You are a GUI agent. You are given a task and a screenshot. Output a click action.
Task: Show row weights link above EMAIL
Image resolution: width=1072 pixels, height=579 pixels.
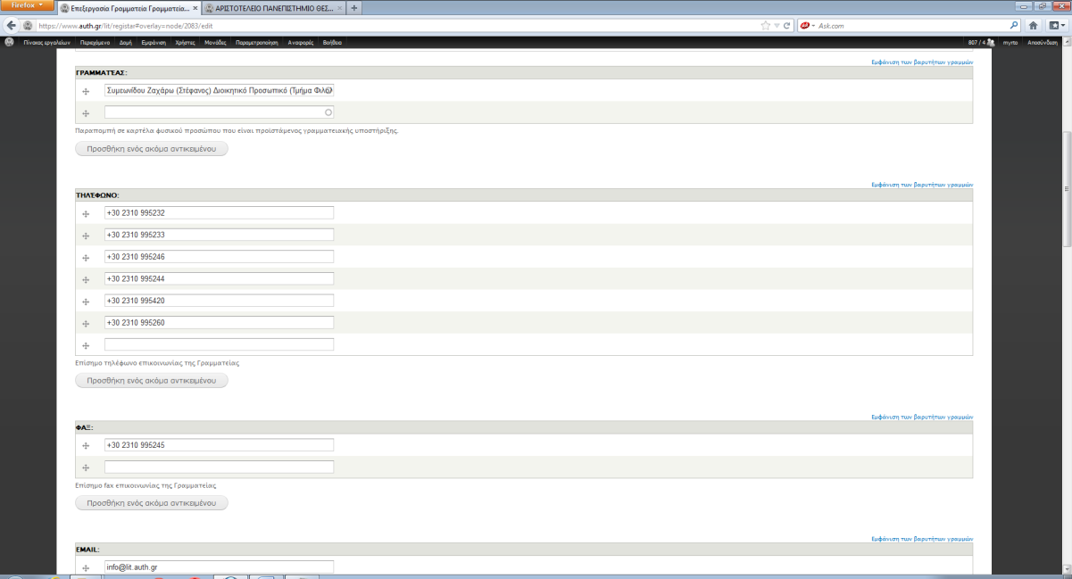click(922, 539)
